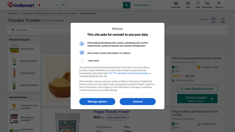The width and height of the screenshot is (235, 132).
Task: Click Get Best Price button
Action: (141, 5)
